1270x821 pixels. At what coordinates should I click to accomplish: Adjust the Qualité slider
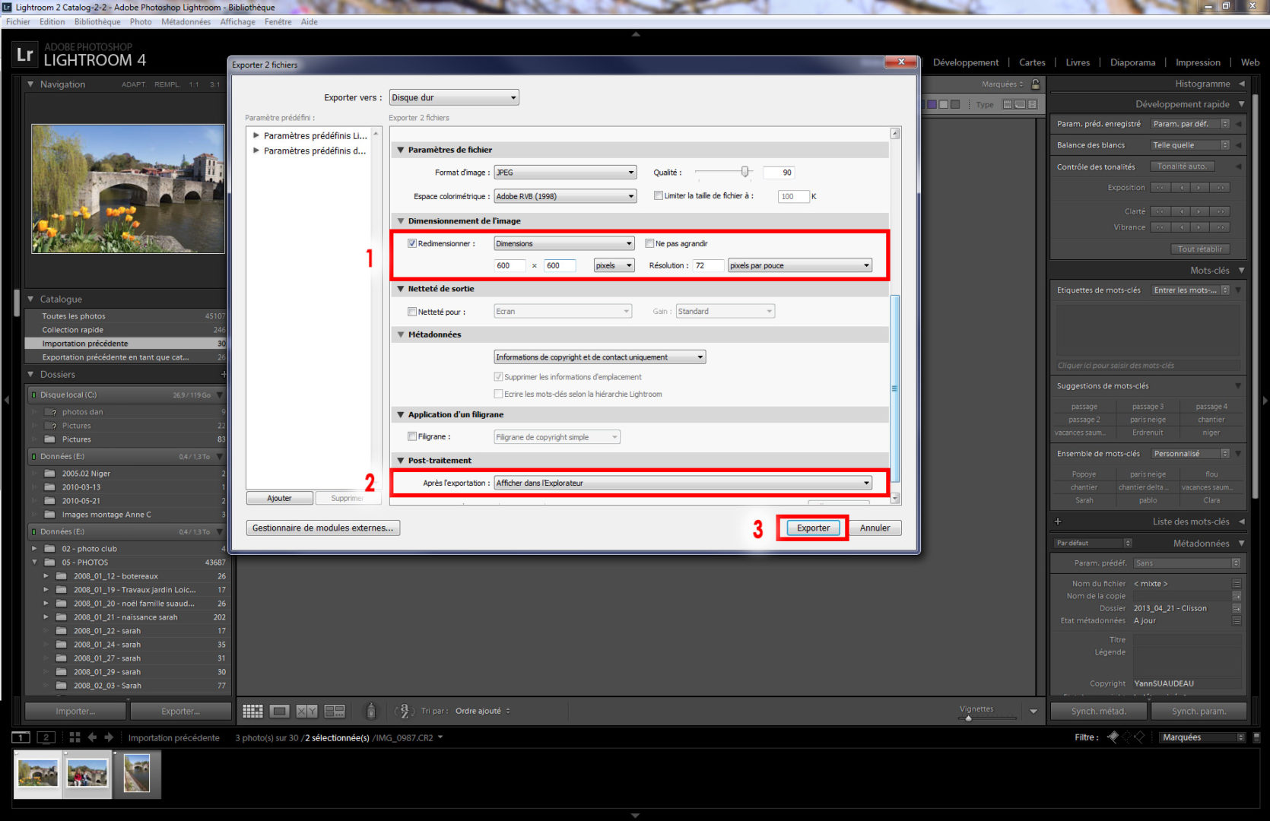pos(745,172)
